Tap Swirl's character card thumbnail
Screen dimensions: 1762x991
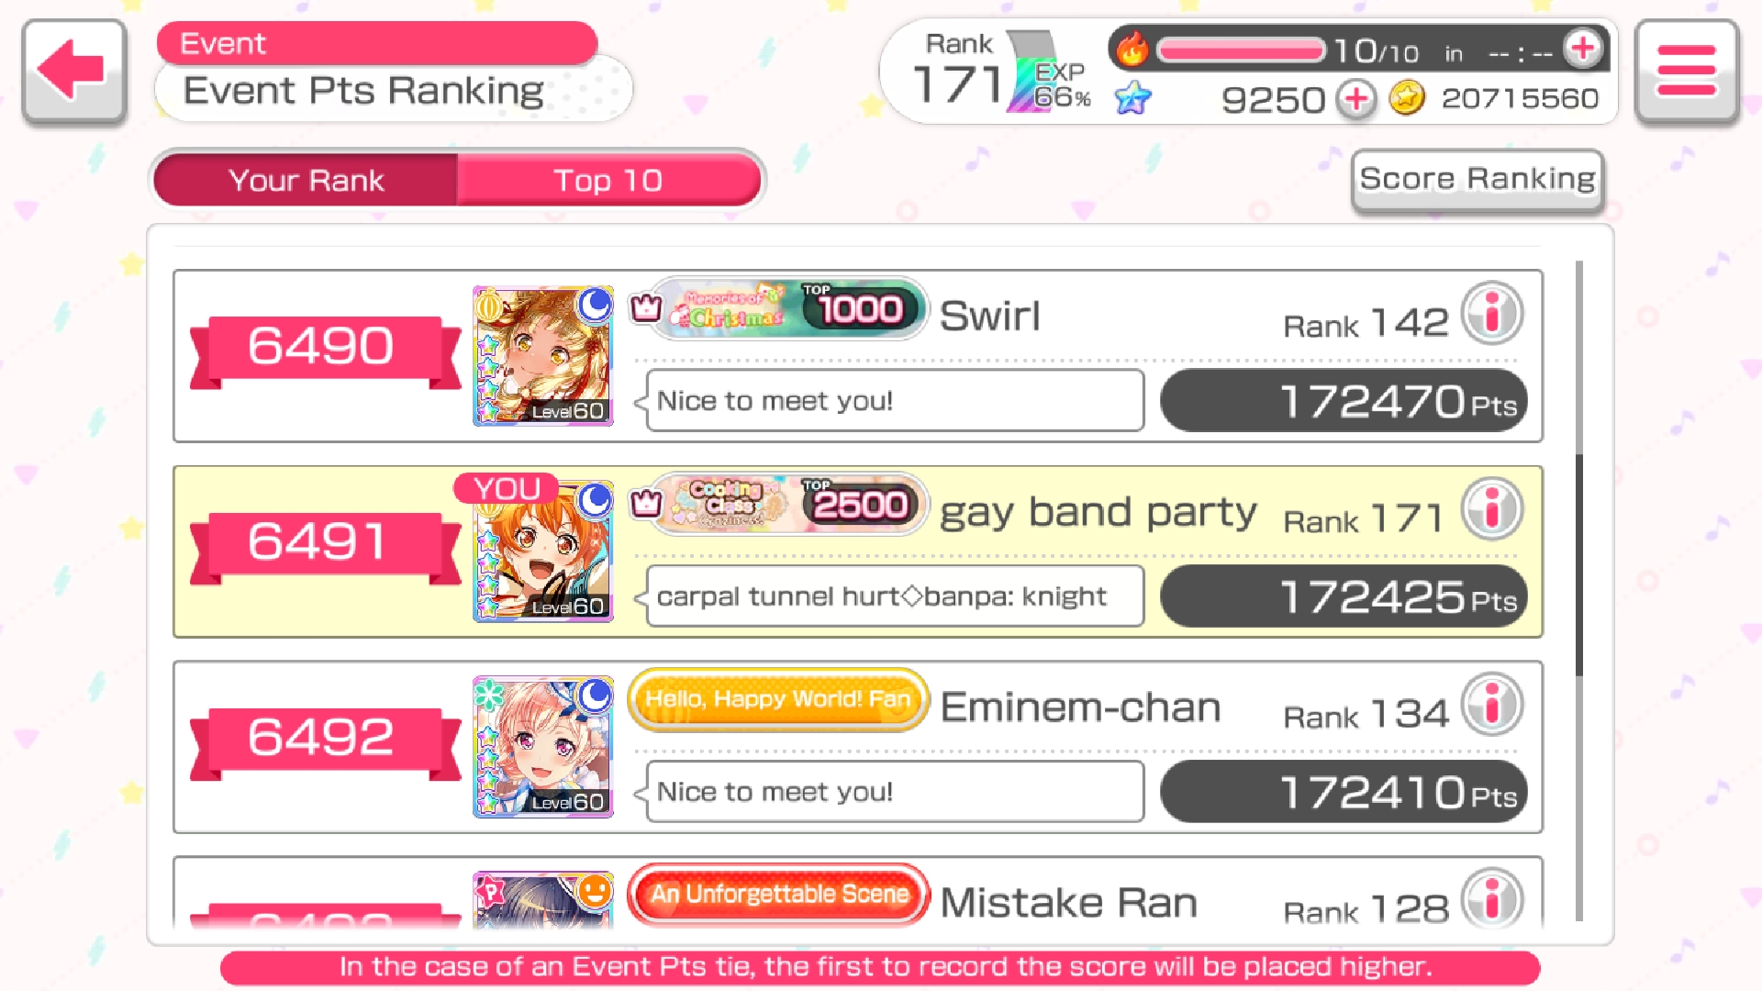click(543, 355)
